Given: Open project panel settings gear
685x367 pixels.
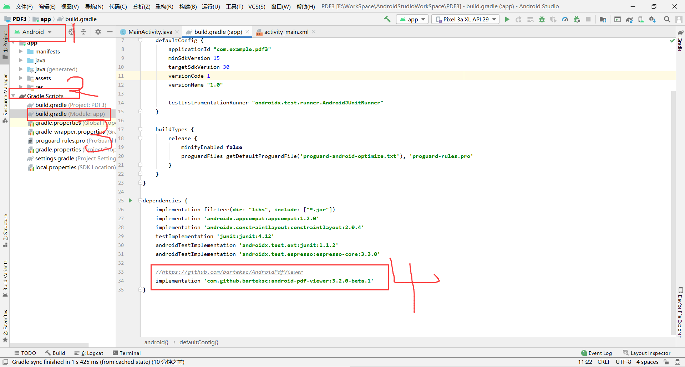Looking at the screenshot, I should click(98, 32).
